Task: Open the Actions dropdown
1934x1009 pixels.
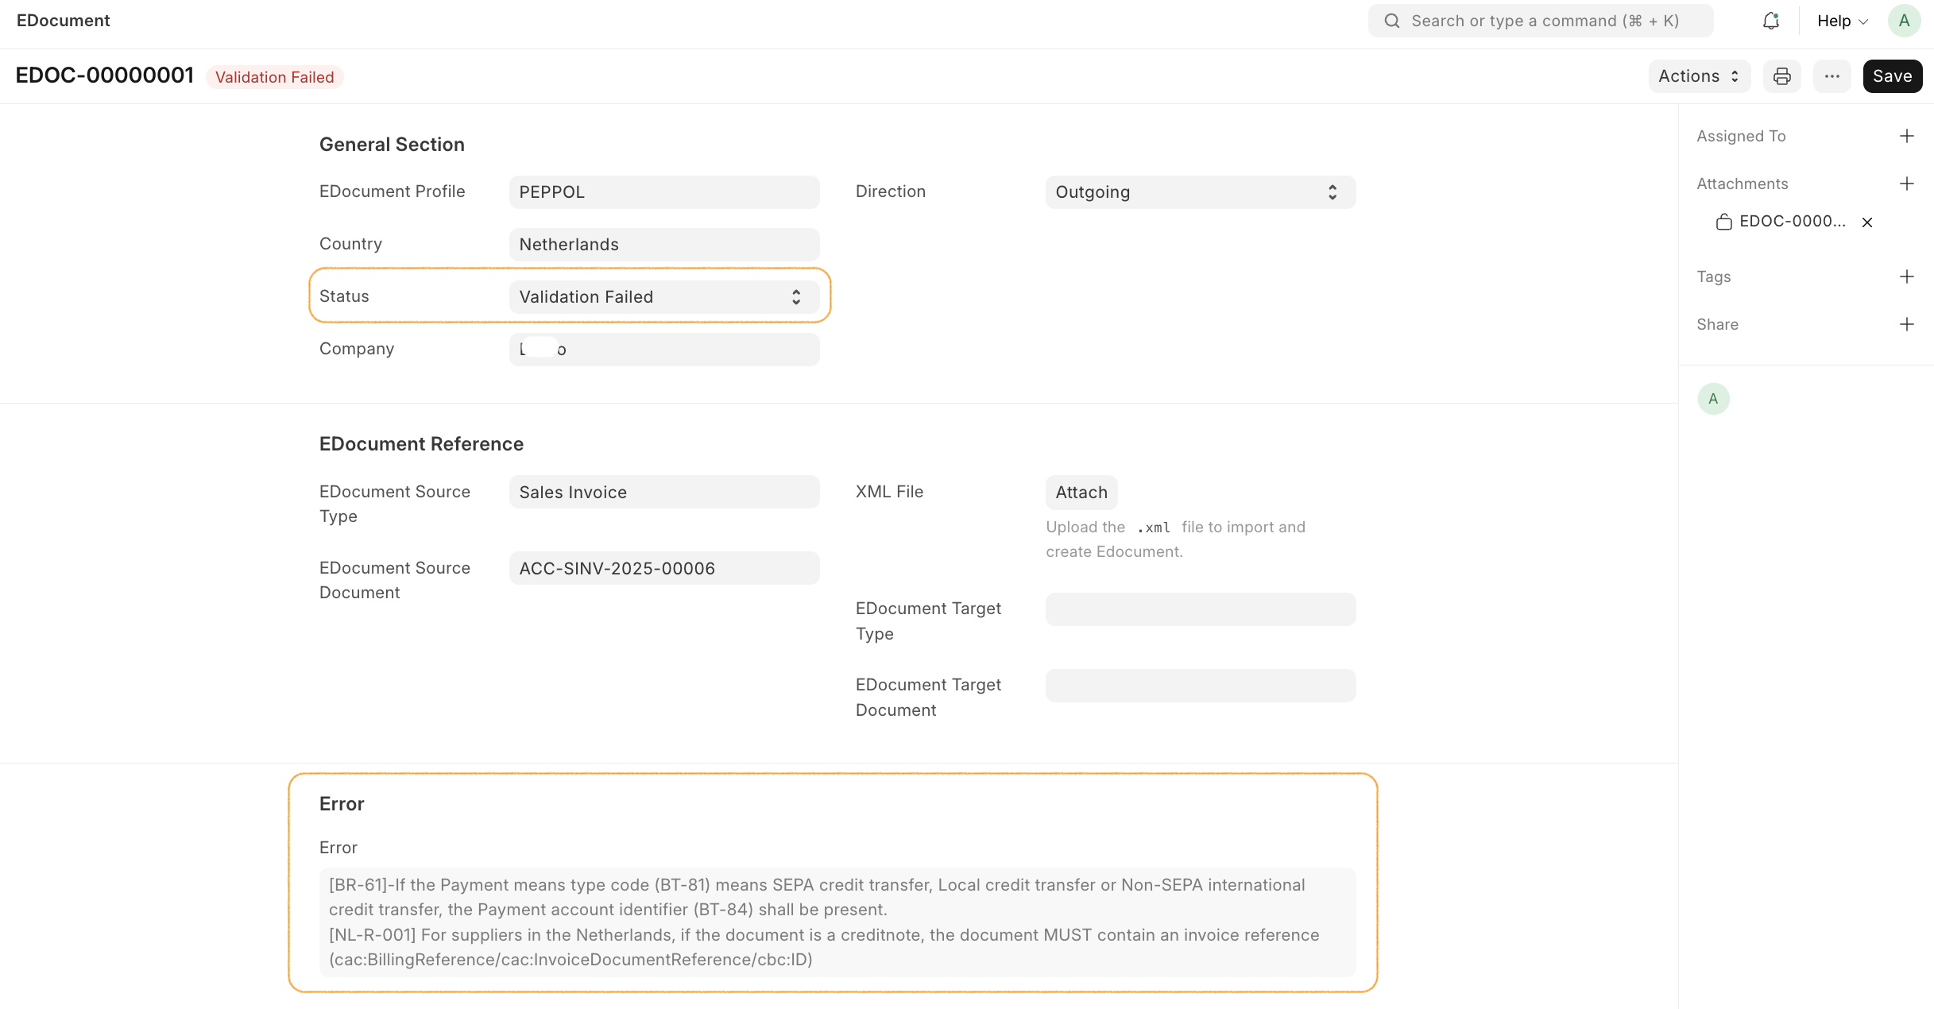Action: coord(1699,76)
